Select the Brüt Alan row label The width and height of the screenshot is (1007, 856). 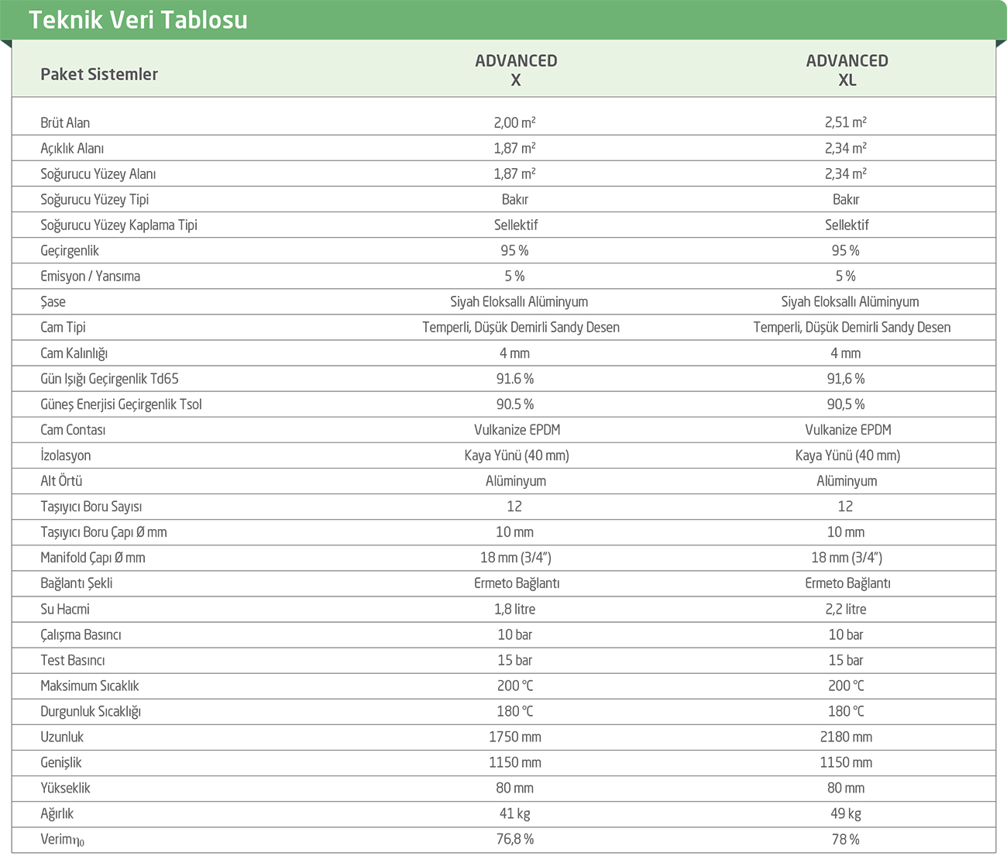[65, 123]
